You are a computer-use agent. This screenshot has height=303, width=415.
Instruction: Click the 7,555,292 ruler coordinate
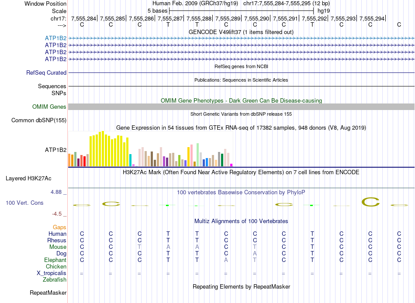tap(314, 18)
